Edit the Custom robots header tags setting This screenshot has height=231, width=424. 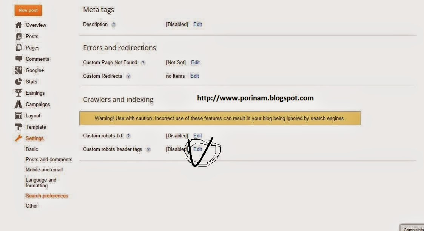(198, 149)
